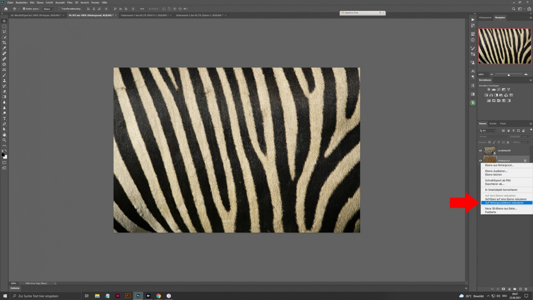Select the Crop tool
This screenshot has width=533, height=300.
coord(4,42)
